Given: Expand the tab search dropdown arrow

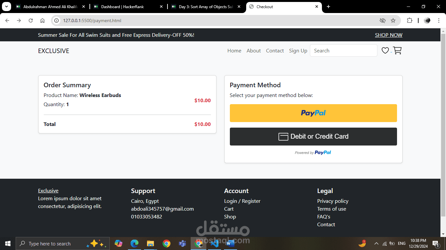Looking at the screenshot, I should (x=6, y=7).
